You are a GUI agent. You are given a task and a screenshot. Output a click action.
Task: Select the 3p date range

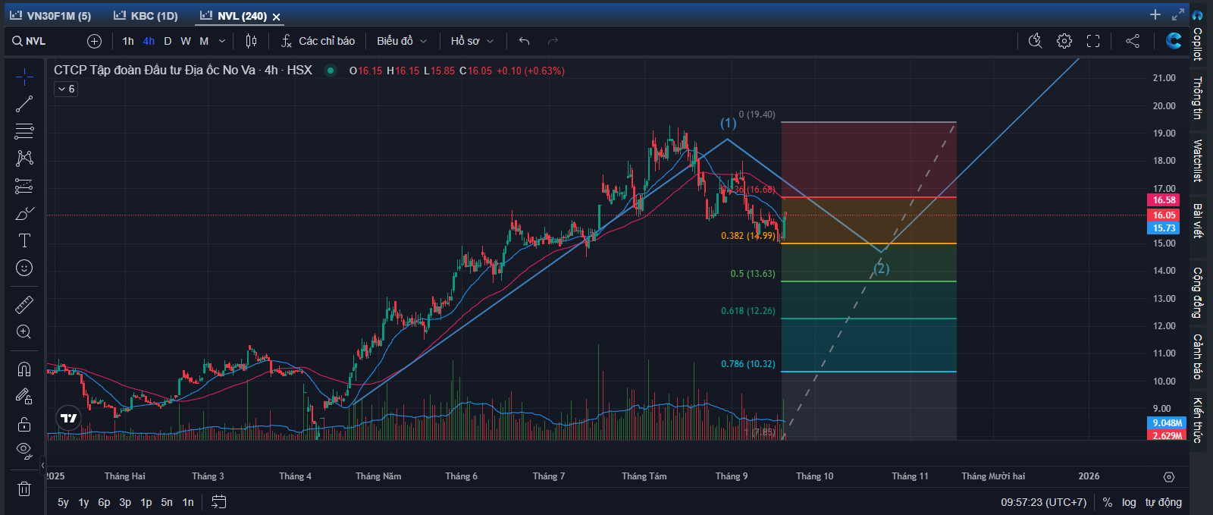coord(125,502)
